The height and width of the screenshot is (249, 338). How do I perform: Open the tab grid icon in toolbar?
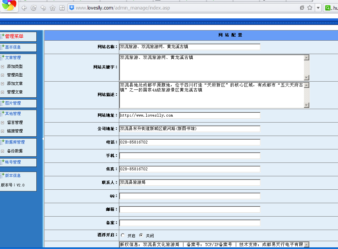click(x=62, y=8)
